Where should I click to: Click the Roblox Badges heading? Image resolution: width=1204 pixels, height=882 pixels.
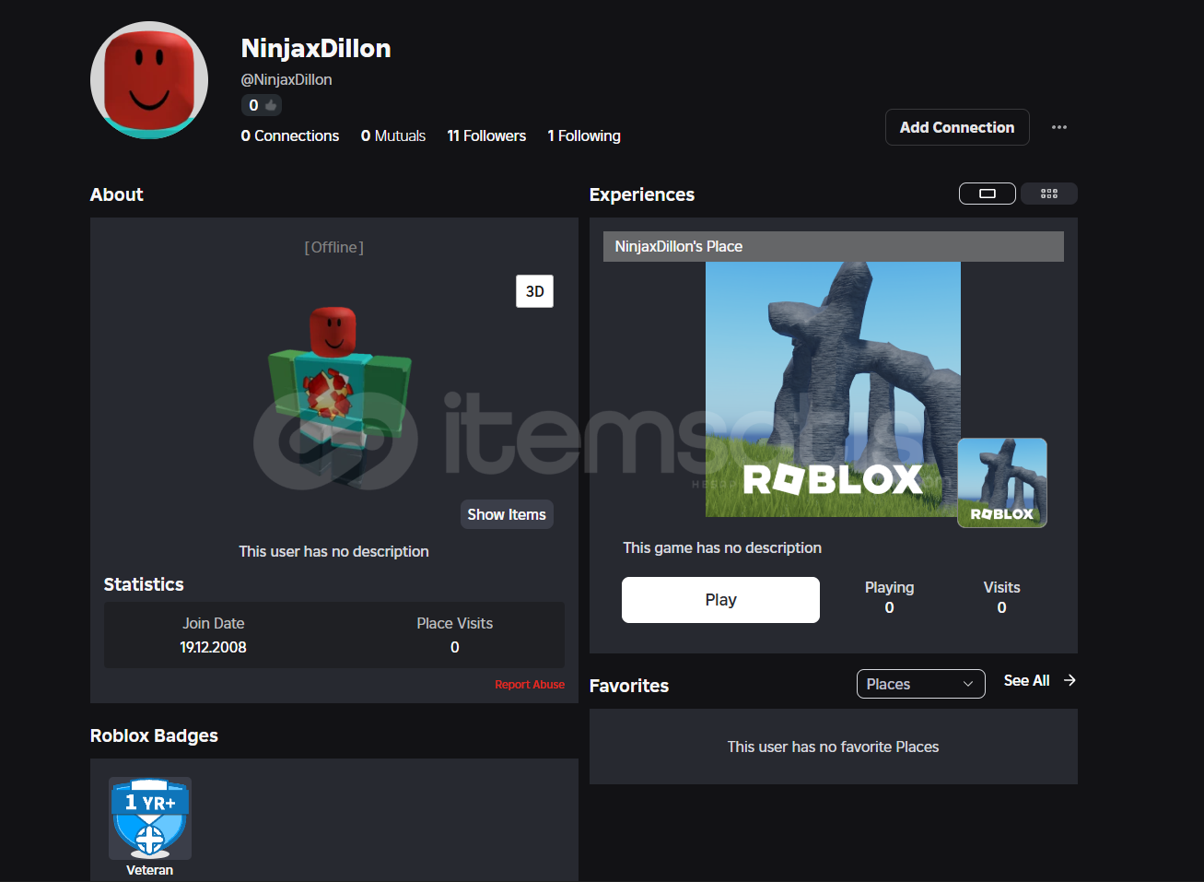point(154,735)
